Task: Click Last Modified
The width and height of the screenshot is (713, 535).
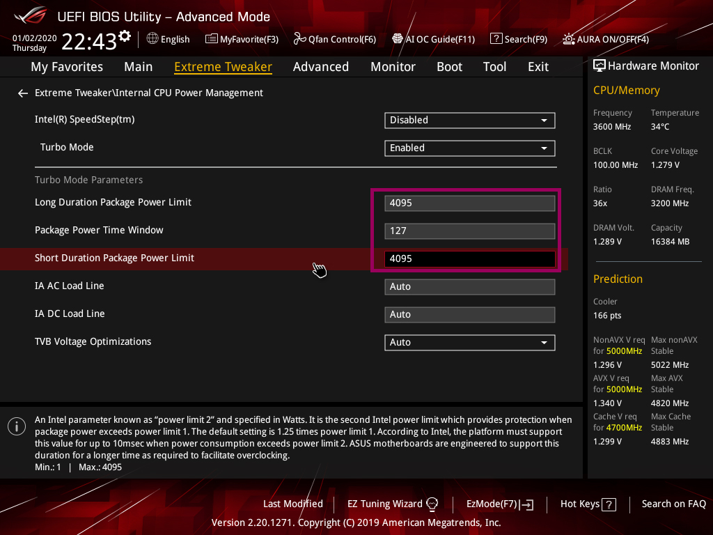Action: pyautogui.click(x=293, y=504)
